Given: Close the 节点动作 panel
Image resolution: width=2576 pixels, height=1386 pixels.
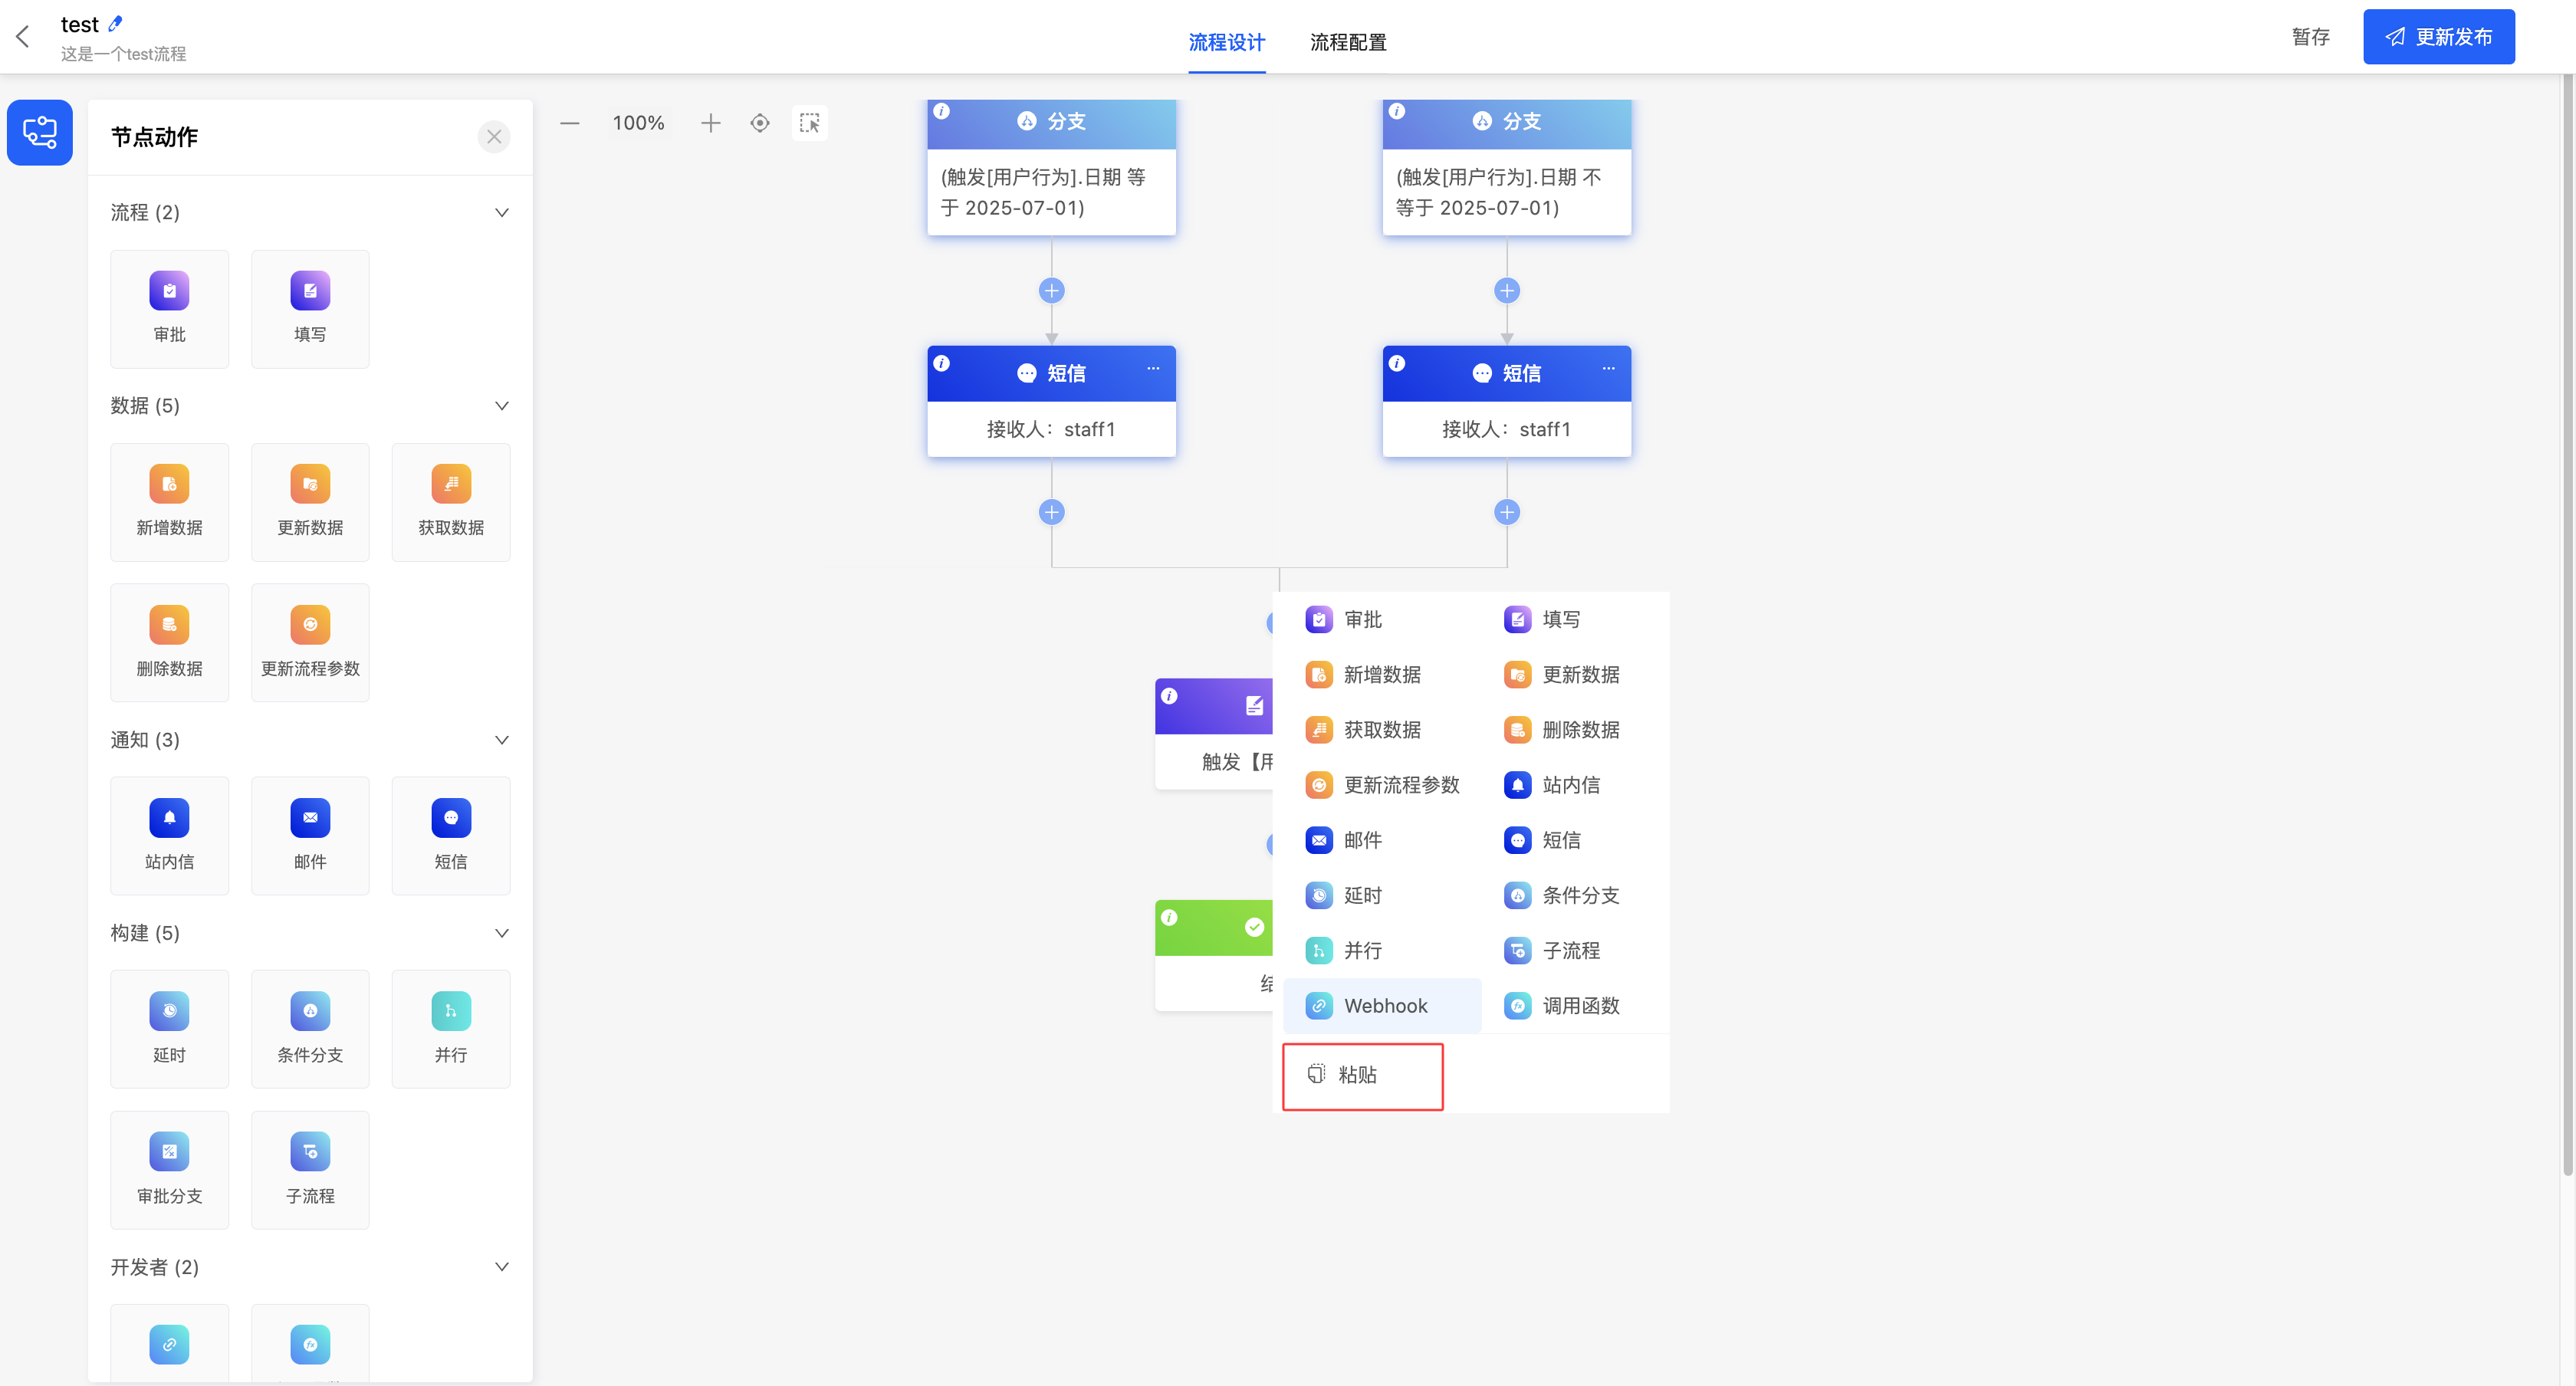Looking at the screenshot, I should 494,137.
